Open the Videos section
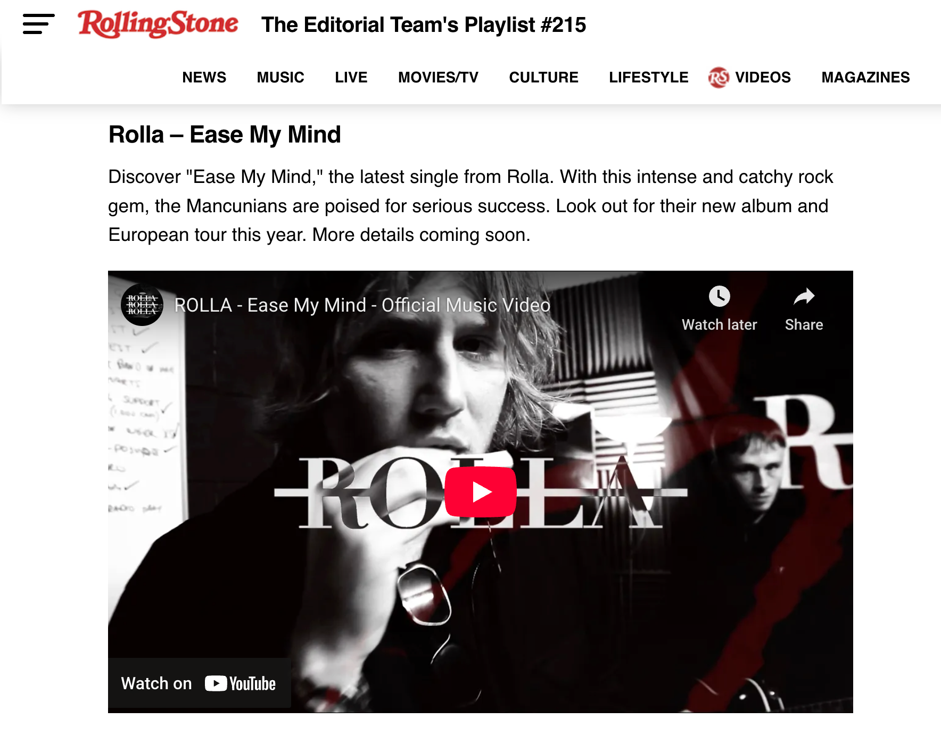 [x=763, y=78]
